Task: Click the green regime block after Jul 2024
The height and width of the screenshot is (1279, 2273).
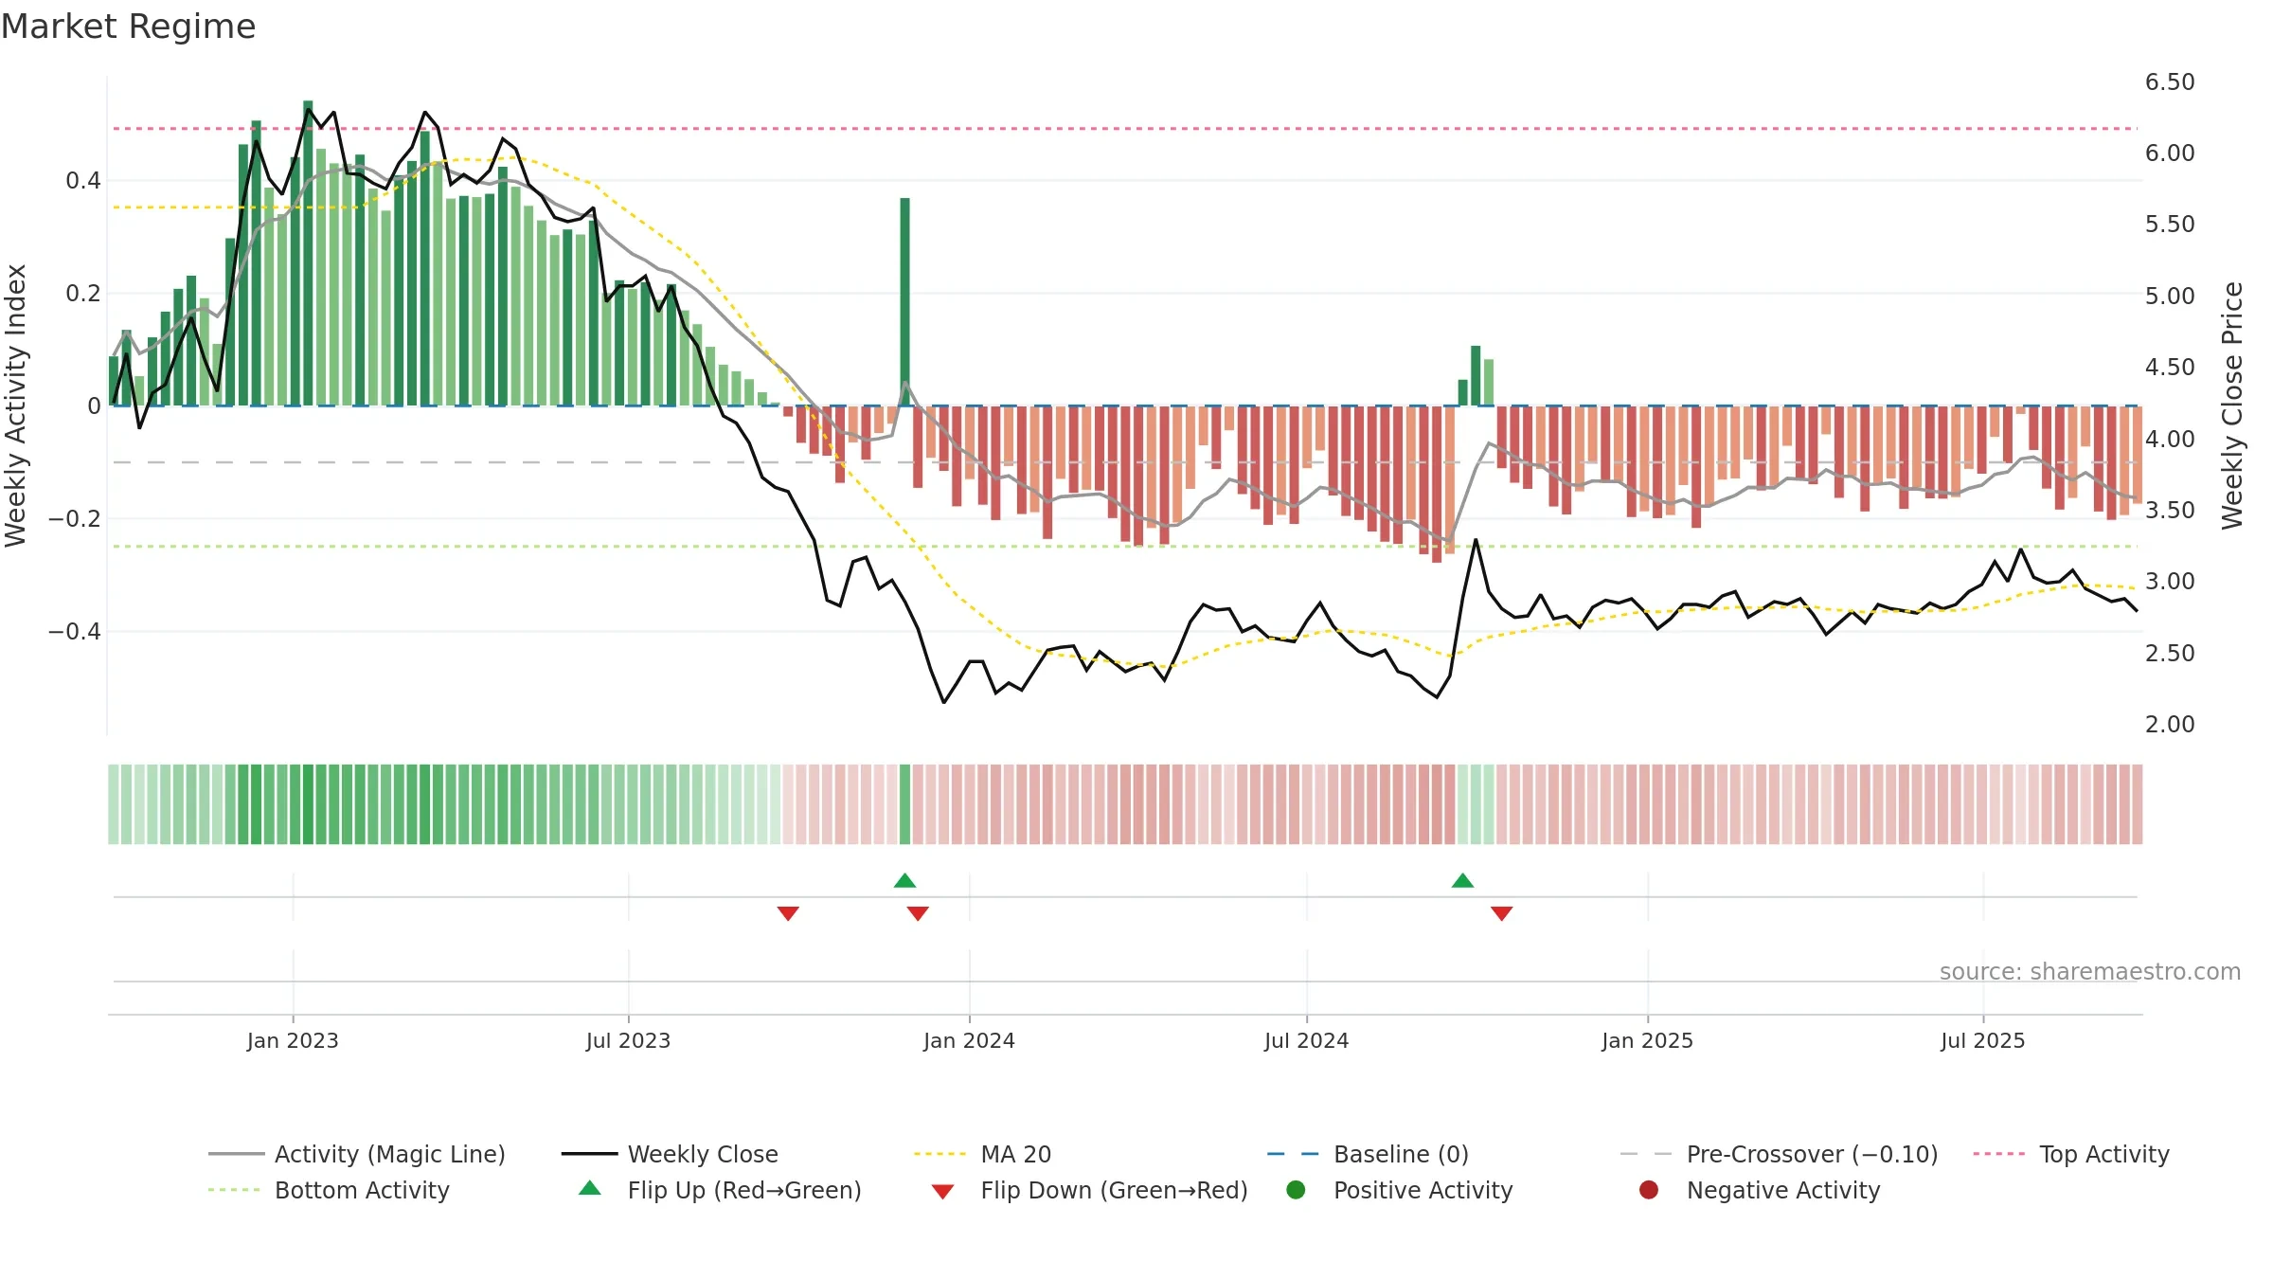Action: click(x=1476, y=804)
